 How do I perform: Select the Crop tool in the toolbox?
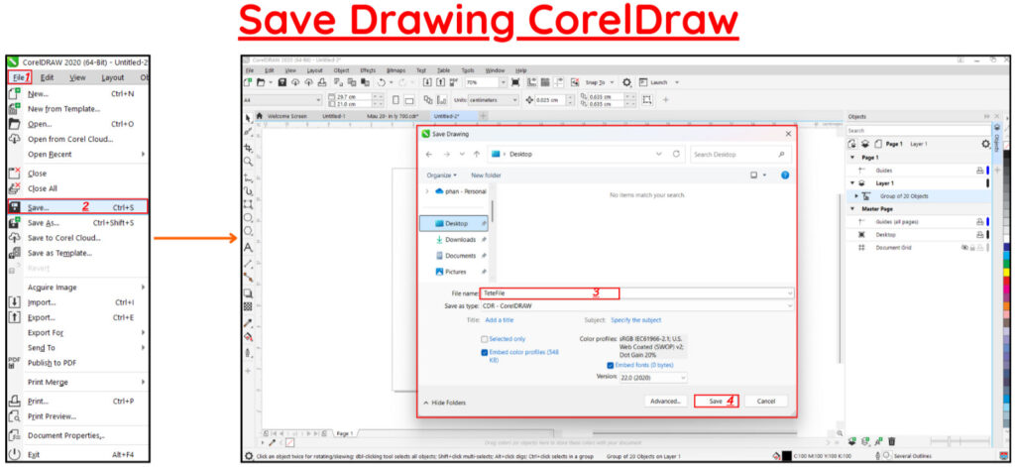(x=248, y=147)
